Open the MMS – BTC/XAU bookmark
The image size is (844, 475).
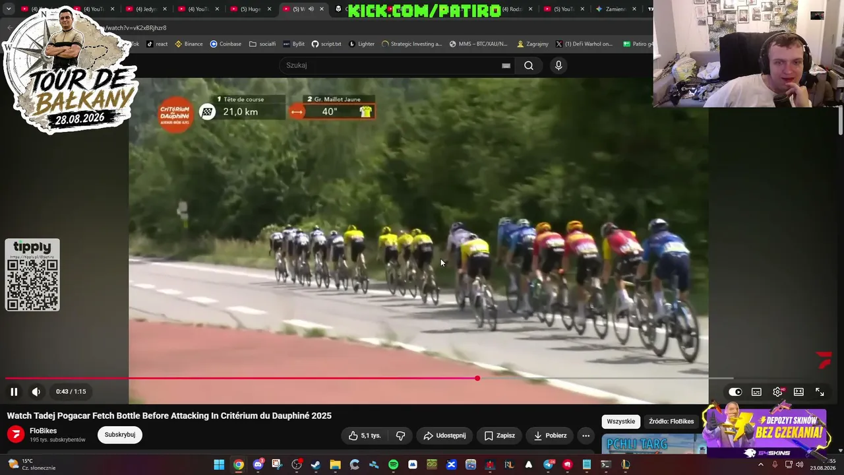(x=478, y=44)
